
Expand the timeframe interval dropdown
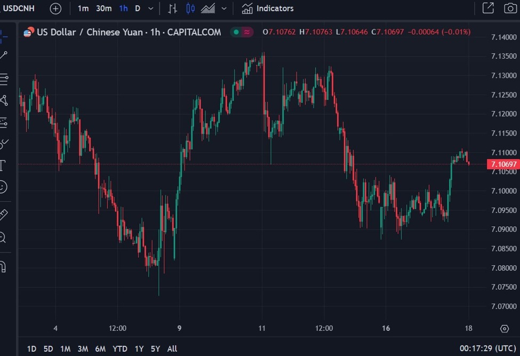[151, 9]
